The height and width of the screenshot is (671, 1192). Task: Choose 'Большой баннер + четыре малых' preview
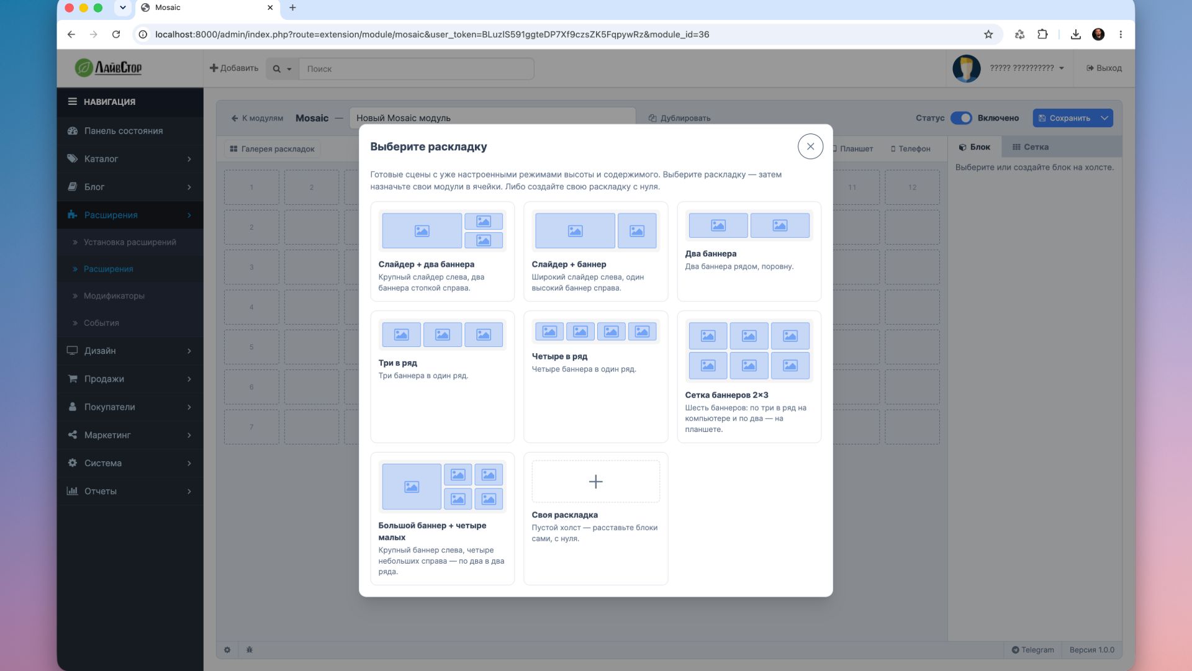pos(442,487)
